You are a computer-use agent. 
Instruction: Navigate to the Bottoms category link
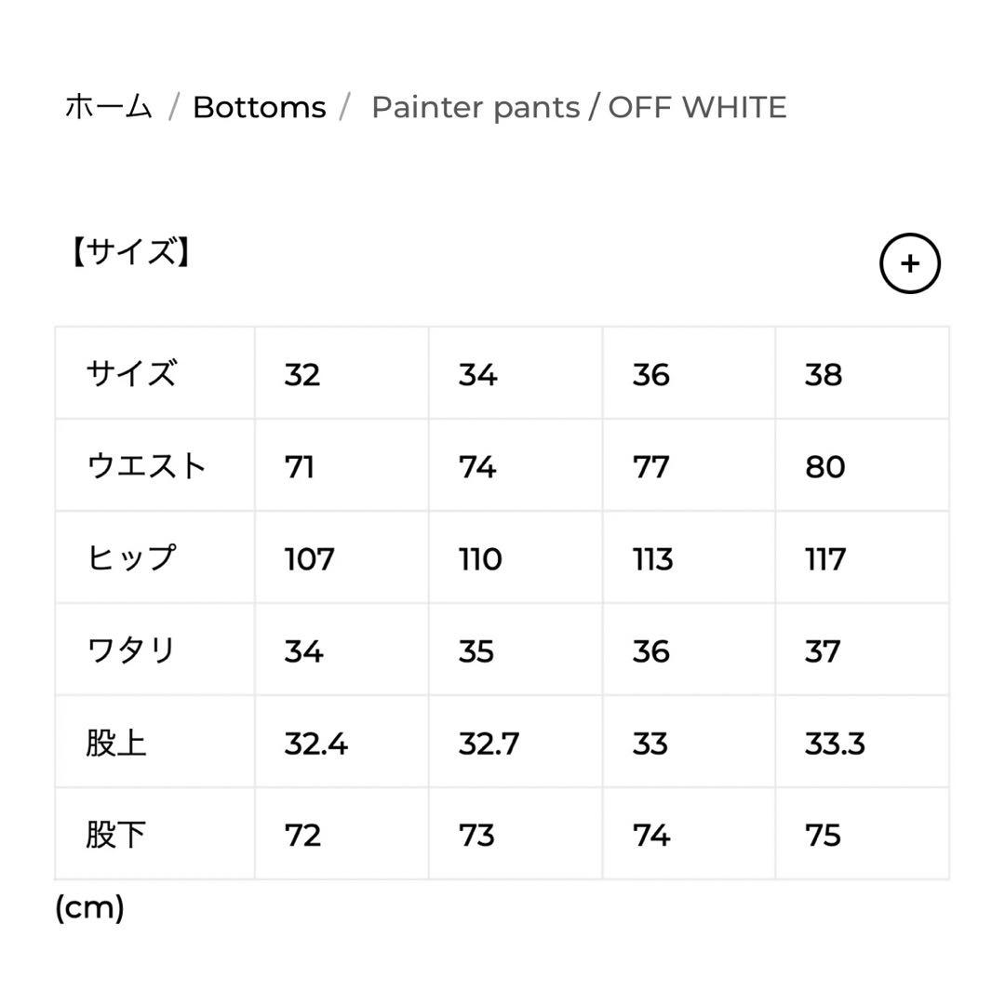259,106
